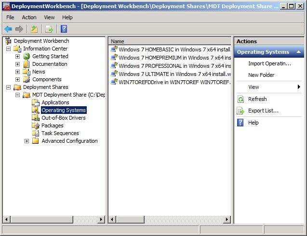Screen dimensions: 307x236
Task: Click the Getting Started green icon
Action: [x=27, y=56]
